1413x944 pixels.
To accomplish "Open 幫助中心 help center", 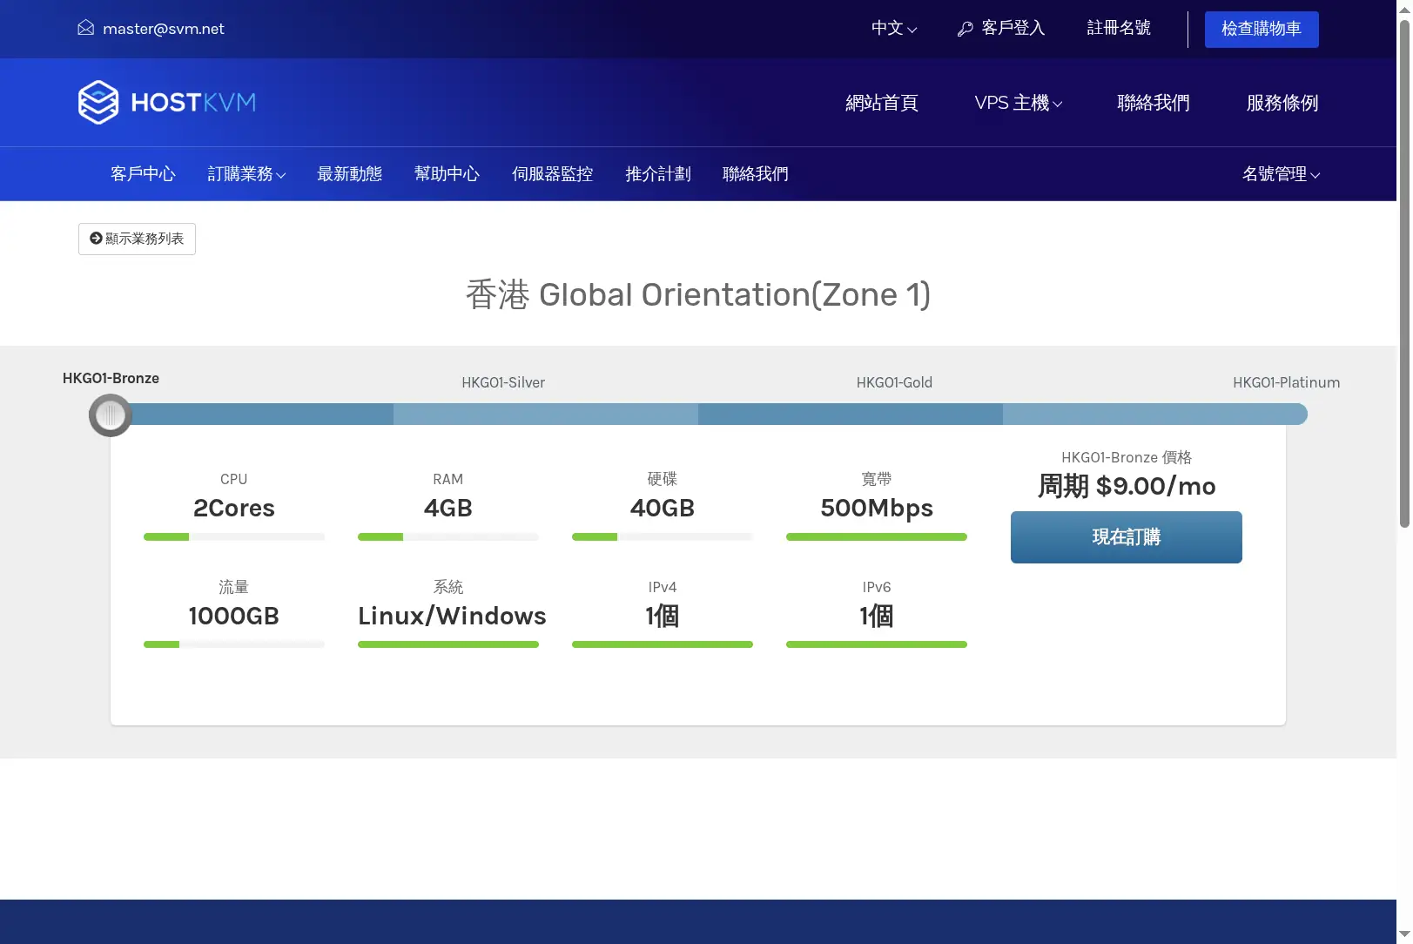I will coord(447,174).
